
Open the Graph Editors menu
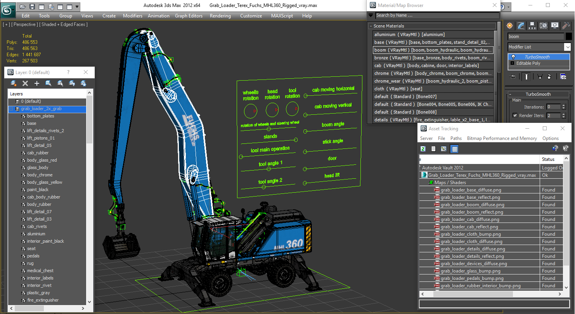tap(189, 16)
